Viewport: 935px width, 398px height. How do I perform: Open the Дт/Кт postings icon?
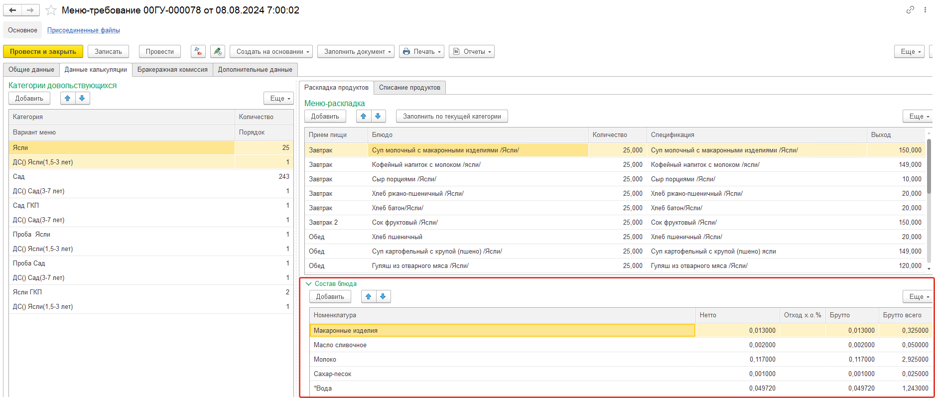pos(198,51)
